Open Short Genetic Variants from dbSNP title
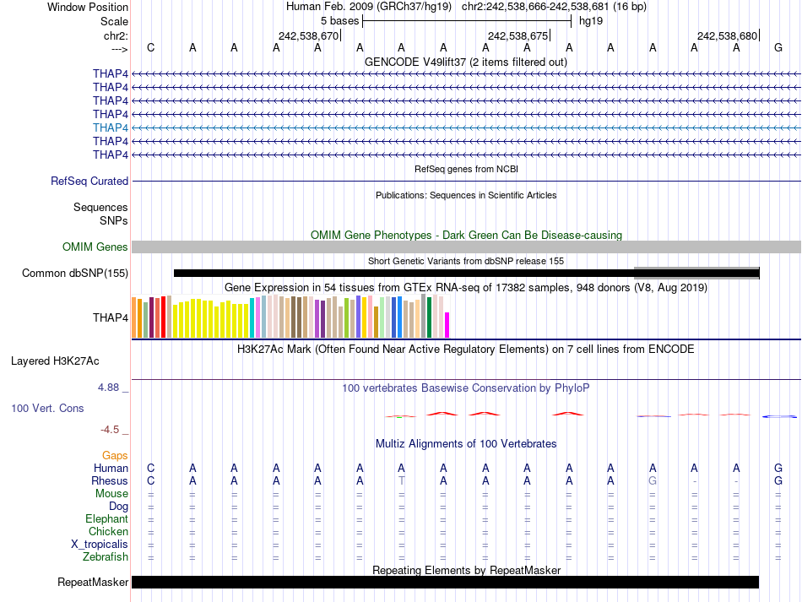802x602 pixels. click(x=465, y=261)
